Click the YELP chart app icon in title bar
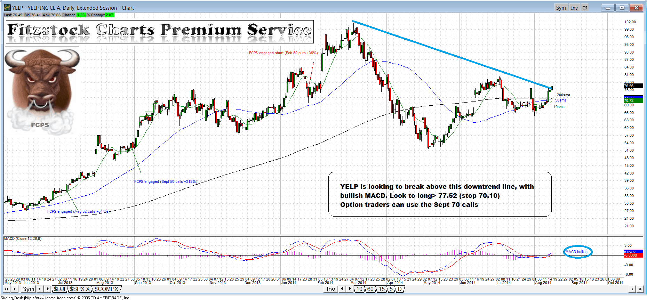This screenshot has height=300, width=647. (7, 8)
